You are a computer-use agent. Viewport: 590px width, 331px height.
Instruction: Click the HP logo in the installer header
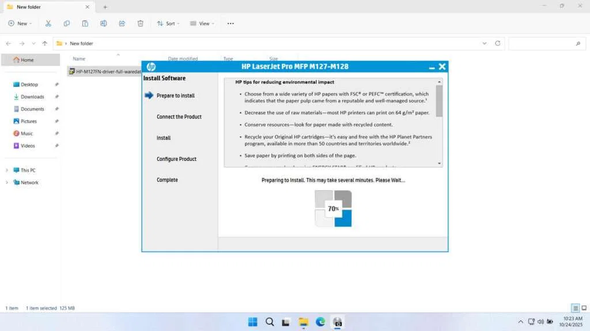pos(150,66)
